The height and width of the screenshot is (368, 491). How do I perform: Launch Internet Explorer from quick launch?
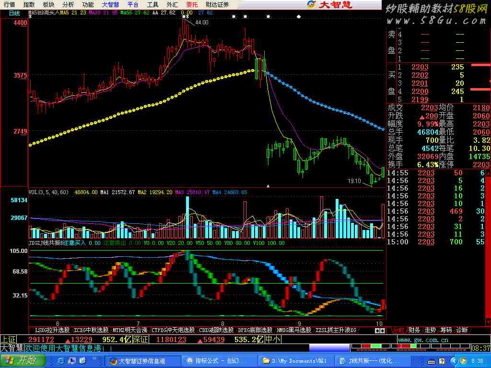(x=61, y=361)
